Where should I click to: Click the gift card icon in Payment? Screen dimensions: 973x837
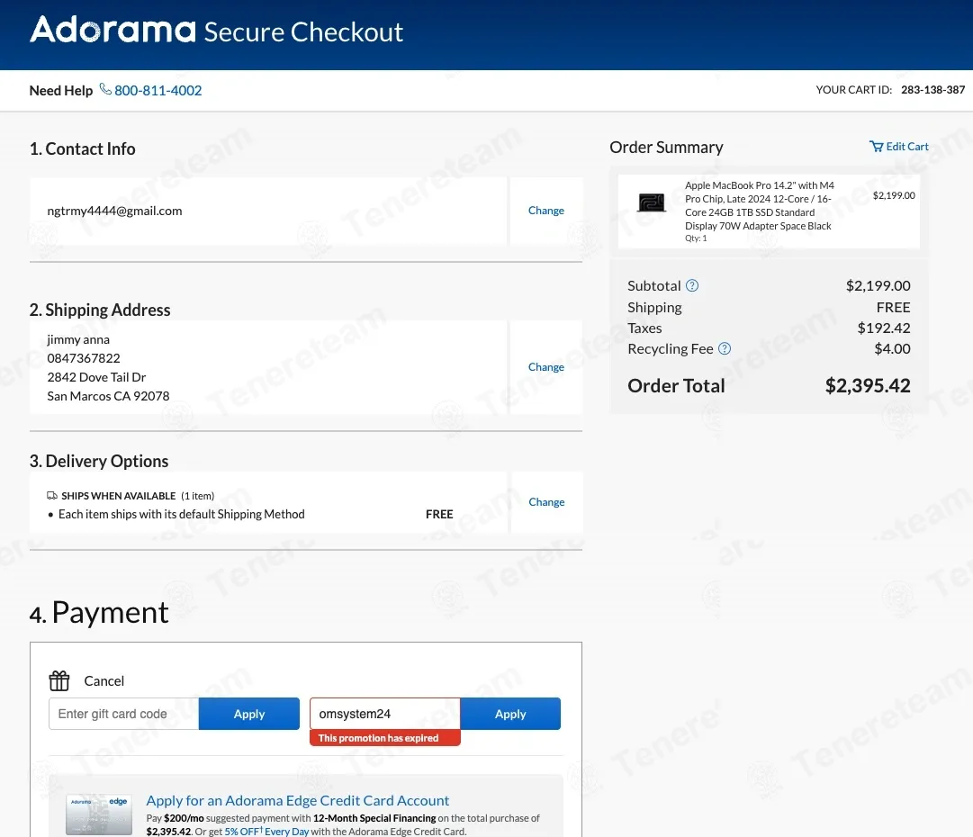click(59, 680)
